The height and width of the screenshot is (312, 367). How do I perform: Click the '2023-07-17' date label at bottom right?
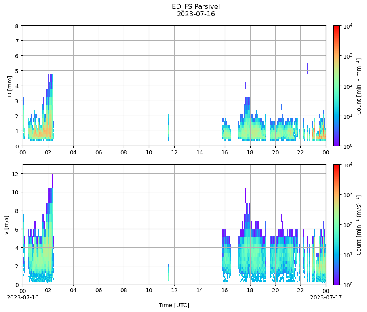[x=326, y=297]
